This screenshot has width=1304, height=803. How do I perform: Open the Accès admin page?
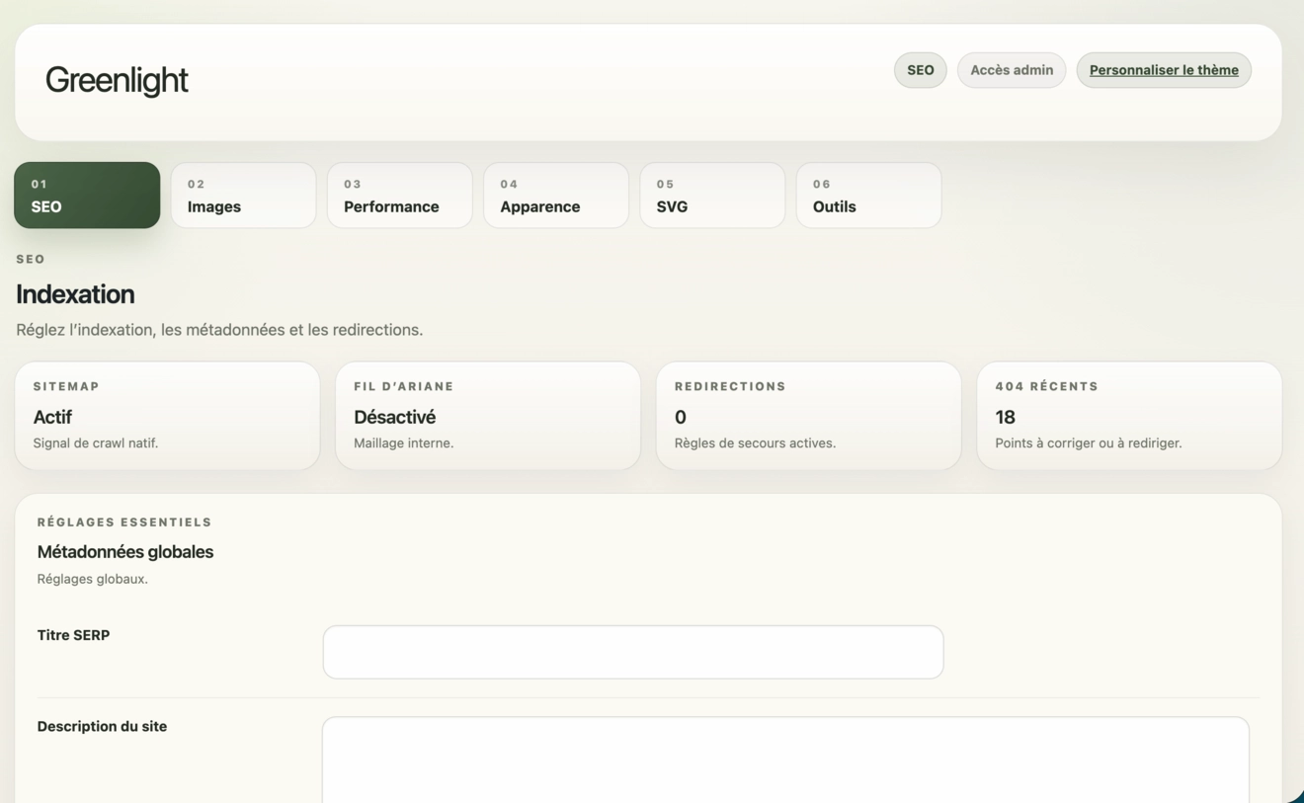tap(1011, 69)
